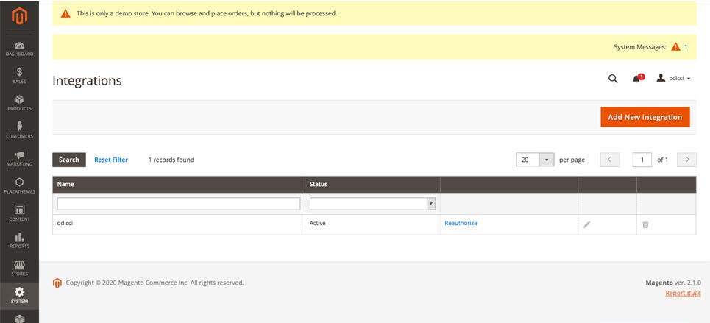Image resolution: width=710 pixels, height=323 pixels.
Task: Click the search magnifier icon
Action: 613,79
